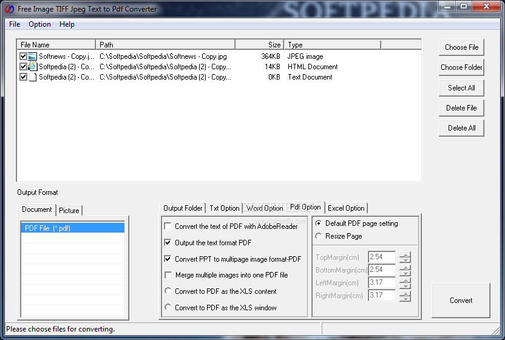
Task: Decrease BottomMargin with down spinner arrow
Action: tap(405, 273)
